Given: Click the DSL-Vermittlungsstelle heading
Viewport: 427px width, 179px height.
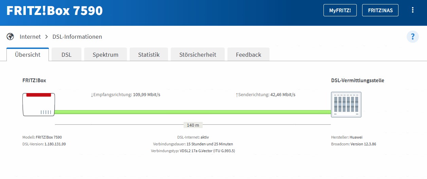Looking at the screenshot, I should [x=358, y=80].
